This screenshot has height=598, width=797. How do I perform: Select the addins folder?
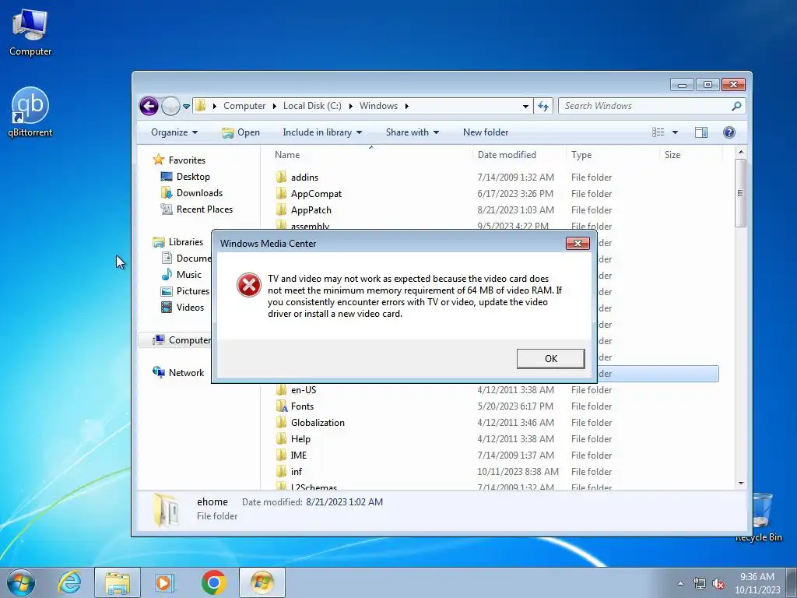304,178
